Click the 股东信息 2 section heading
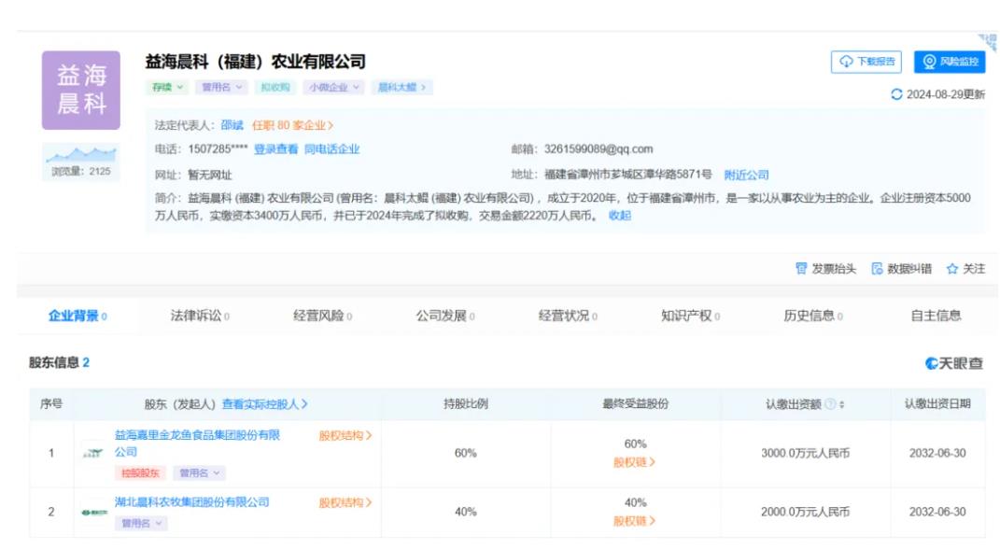This screenshot has height=549, width=1000. point(59,363)
